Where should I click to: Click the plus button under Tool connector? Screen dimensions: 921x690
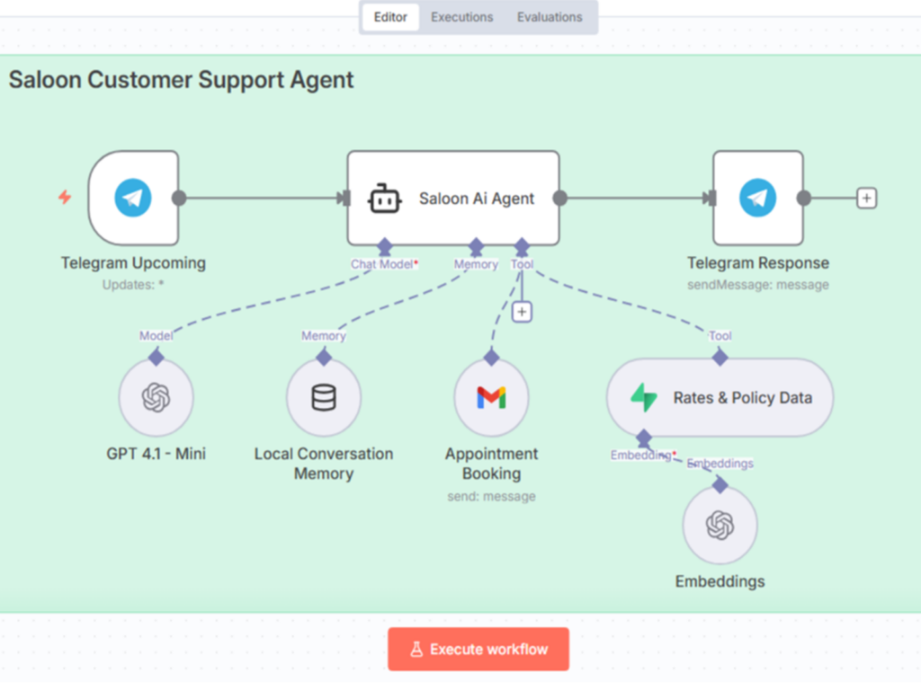pos(522,312)
